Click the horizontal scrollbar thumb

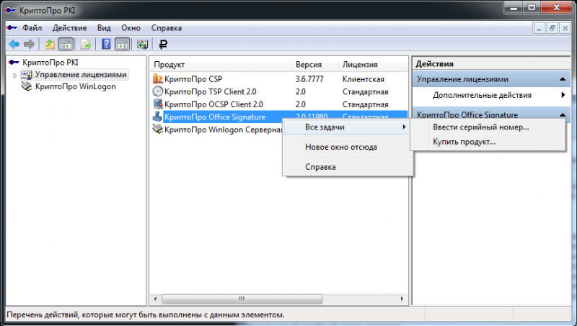click(x=242, y=299)
